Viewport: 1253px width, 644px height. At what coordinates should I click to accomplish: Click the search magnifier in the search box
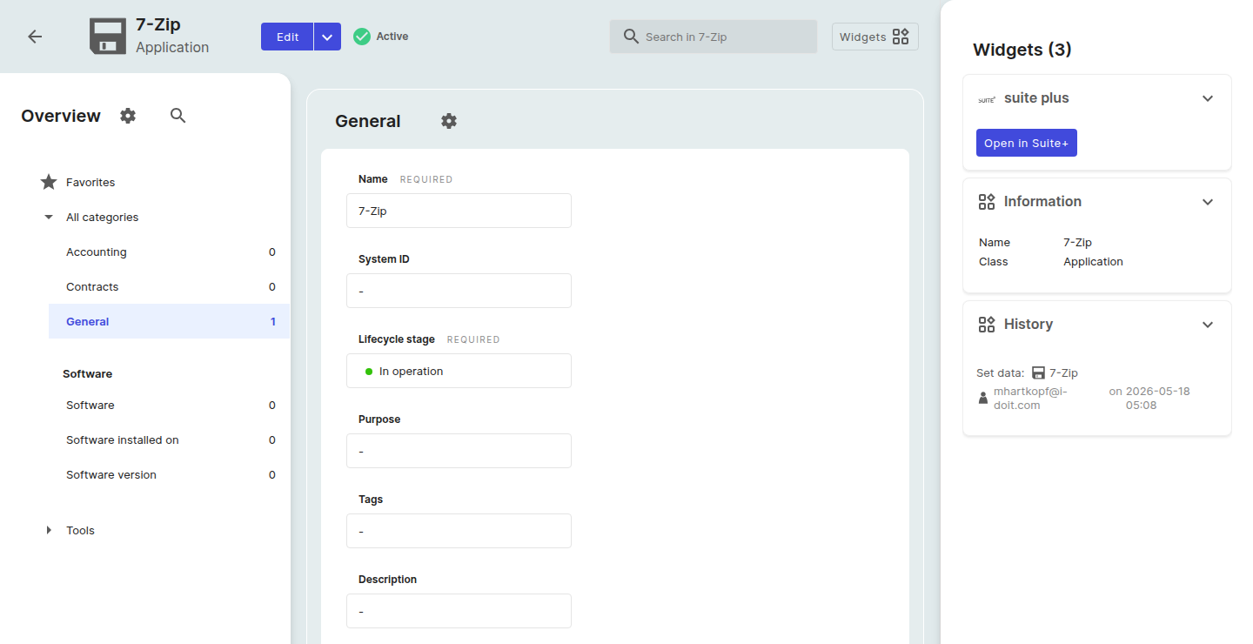click(x=632, y=37)
